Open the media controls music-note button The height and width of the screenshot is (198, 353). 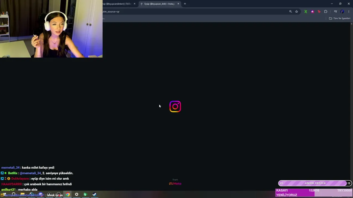point(335,12)
